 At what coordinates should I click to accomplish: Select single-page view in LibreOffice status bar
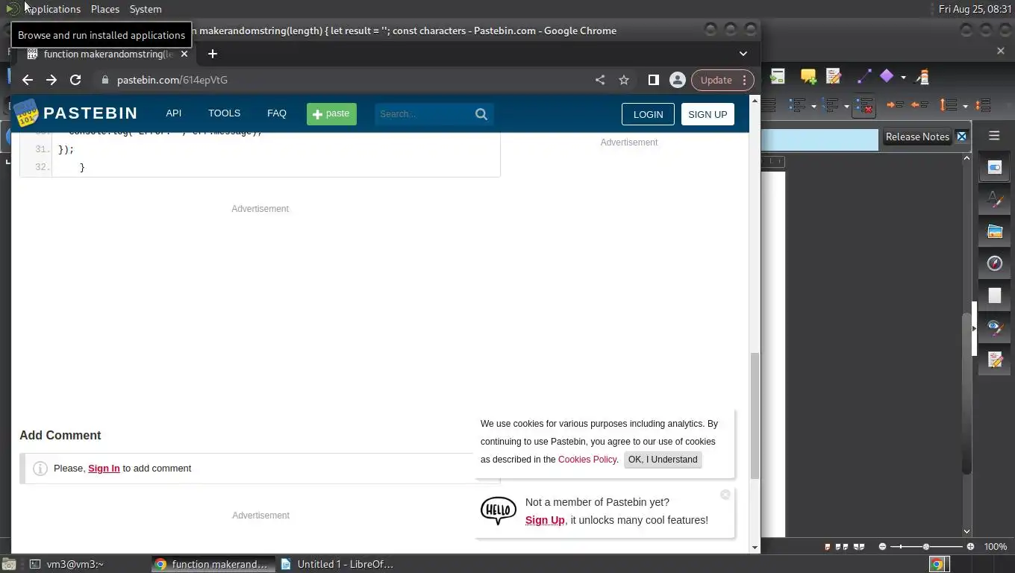(x=828, y=547)
